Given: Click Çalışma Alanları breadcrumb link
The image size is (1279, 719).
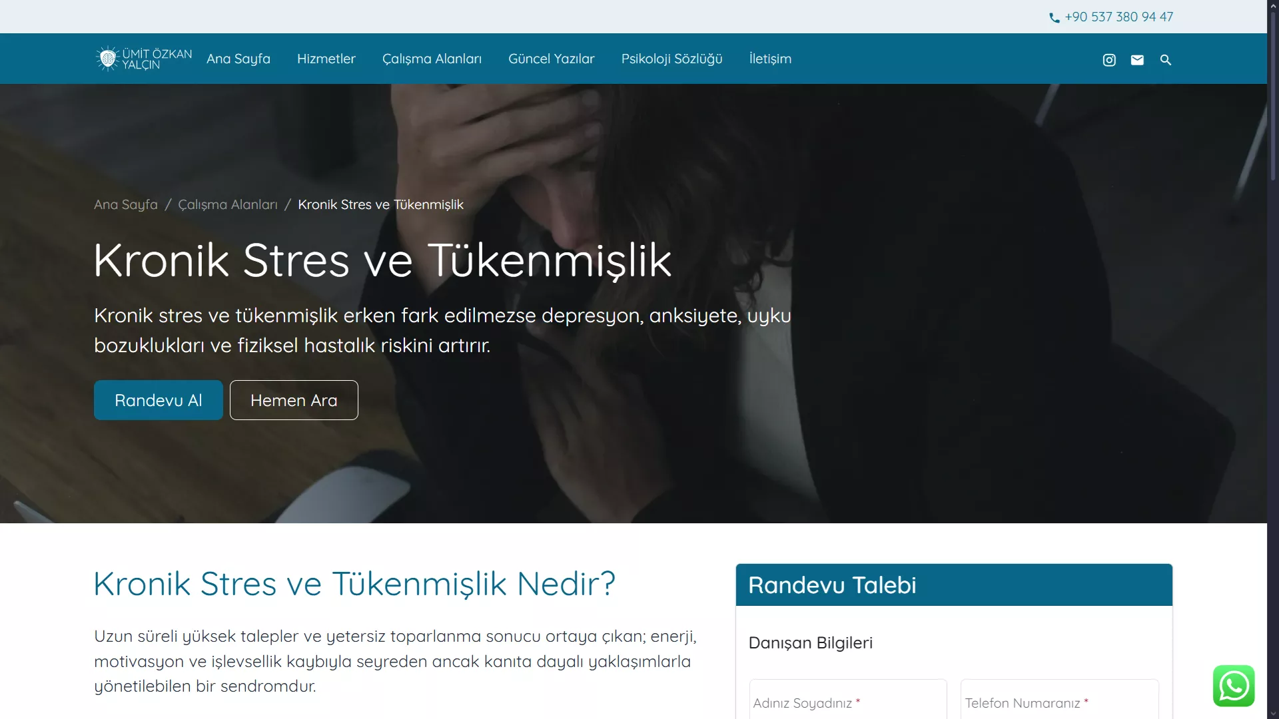Looking at the screenshot, I should click(228, 204).
